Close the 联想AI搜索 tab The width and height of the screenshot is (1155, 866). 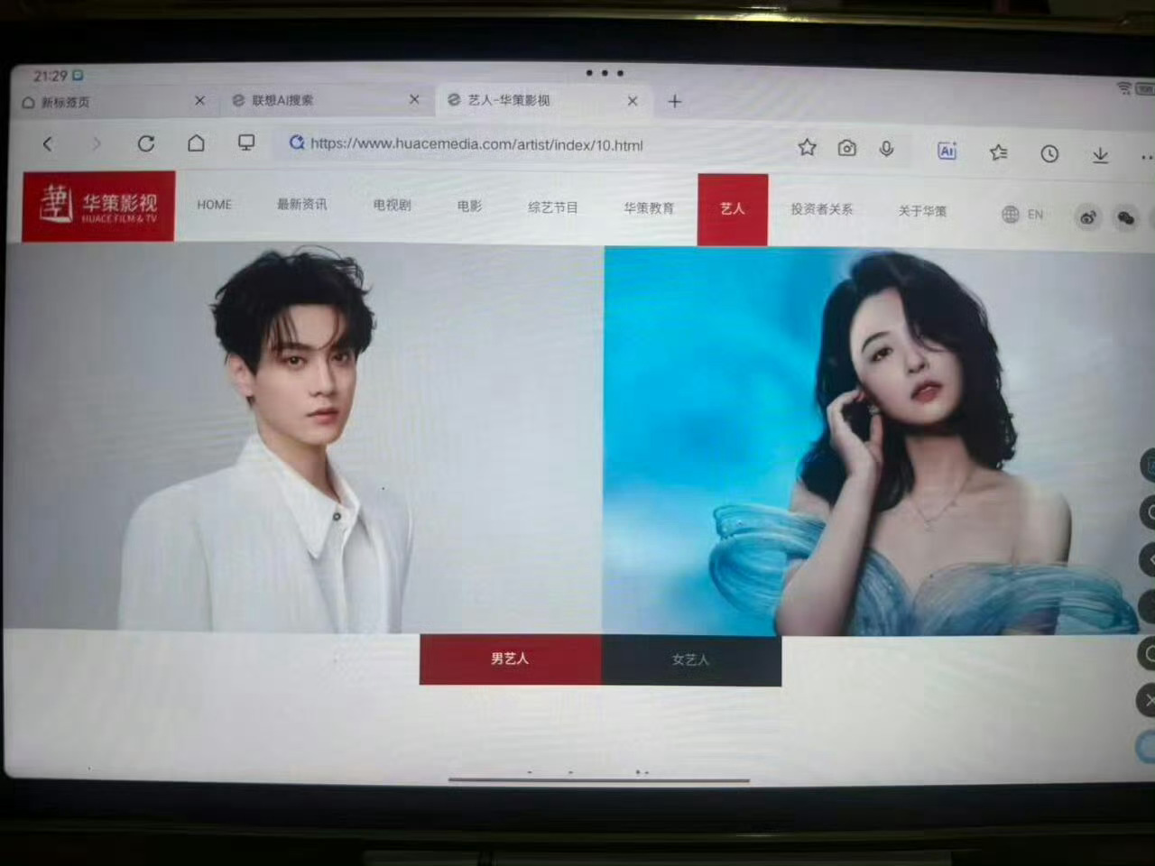pos(414,99)
